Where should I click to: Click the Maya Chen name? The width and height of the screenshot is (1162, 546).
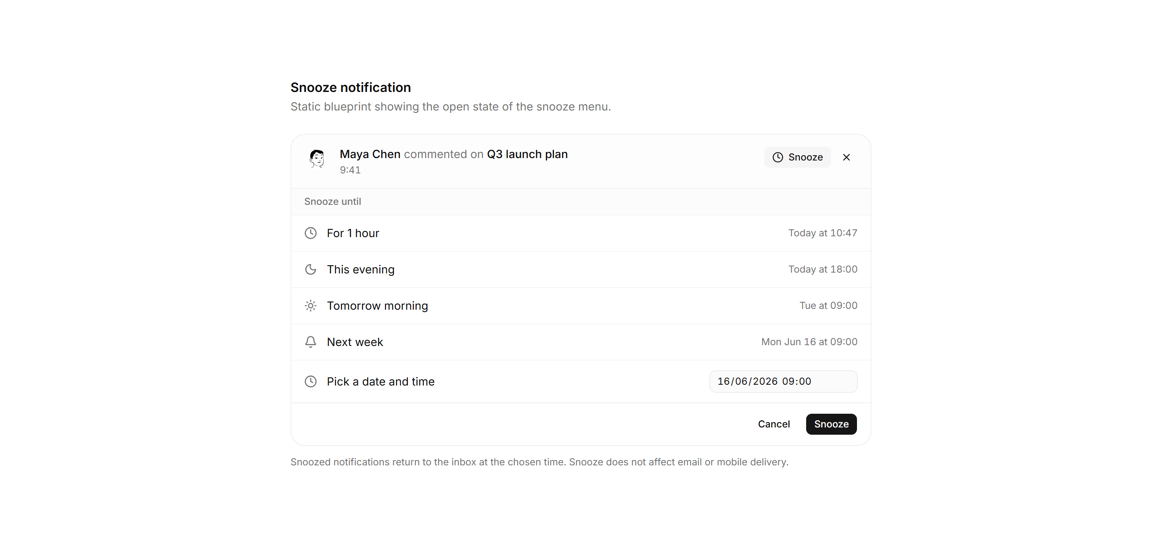pos(370,154)
